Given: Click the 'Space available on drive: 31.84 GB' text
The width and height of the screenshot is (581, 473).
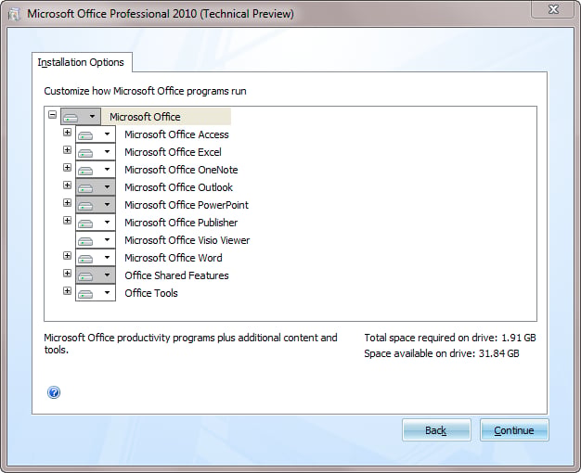Looking at the screenshot, I should [x=441, y=353].
